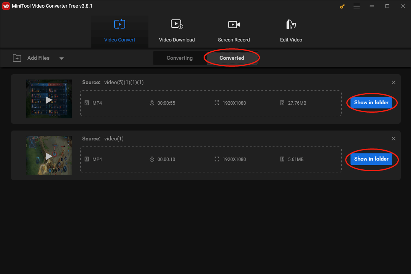The image size is (411, 274).
Task: Click the add-file folder icon
Action: (x=17, y=58)
